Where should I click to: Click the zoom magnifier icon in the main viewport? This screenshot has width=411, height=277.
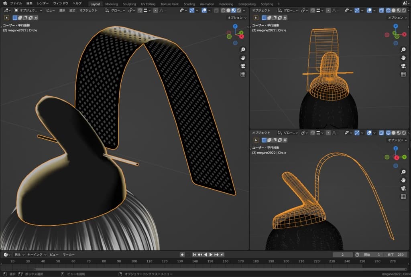243,50
